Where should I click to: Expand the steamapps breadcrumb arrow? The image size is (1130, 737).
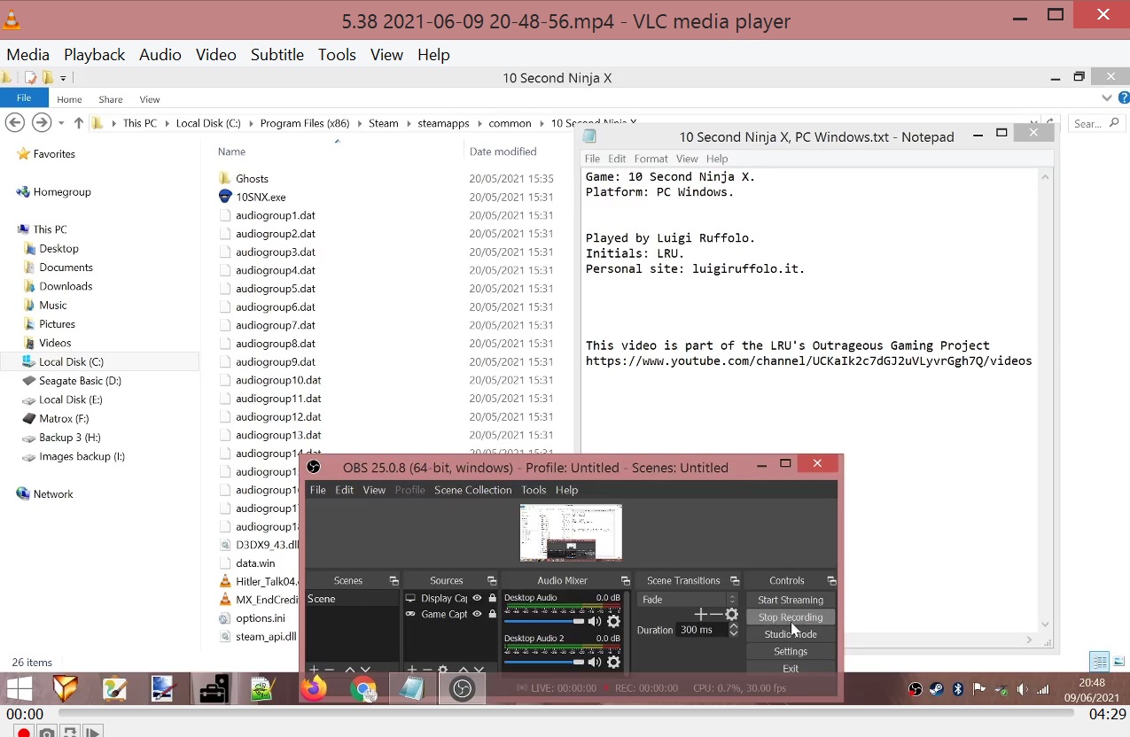point(479,123)
